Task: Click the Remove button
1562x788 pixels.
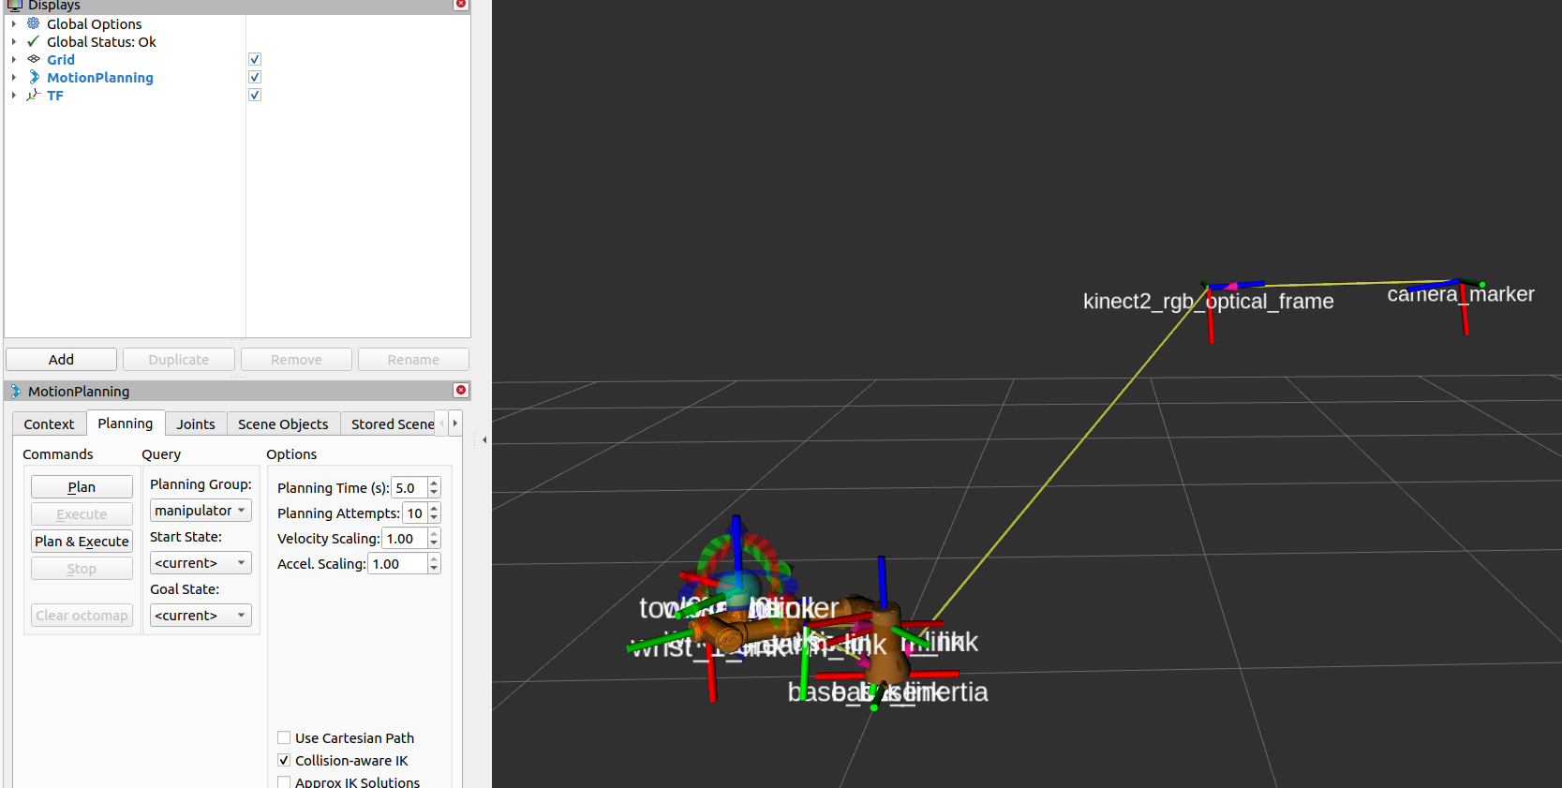Action: (296, 360)
